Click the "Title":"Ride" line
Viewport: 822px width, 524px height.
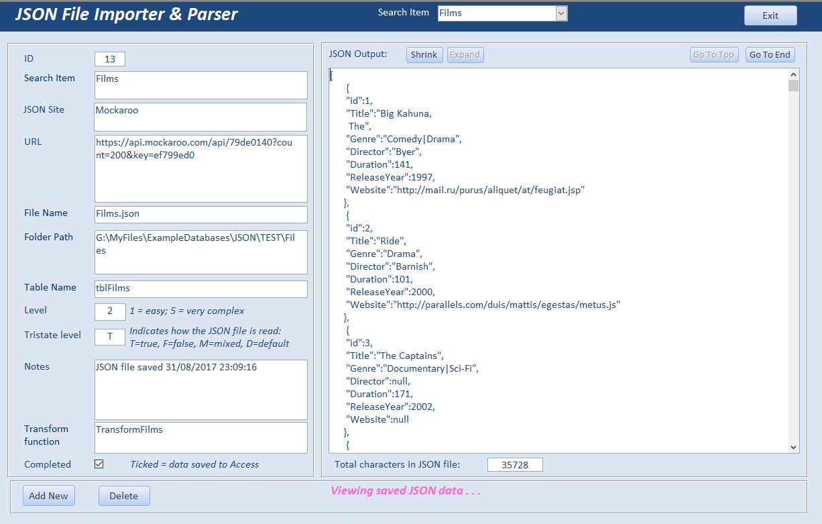pos(376,241)
